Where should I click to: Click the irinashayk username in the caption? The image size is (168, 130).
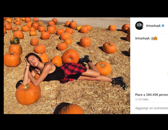(x=143, y=38)
